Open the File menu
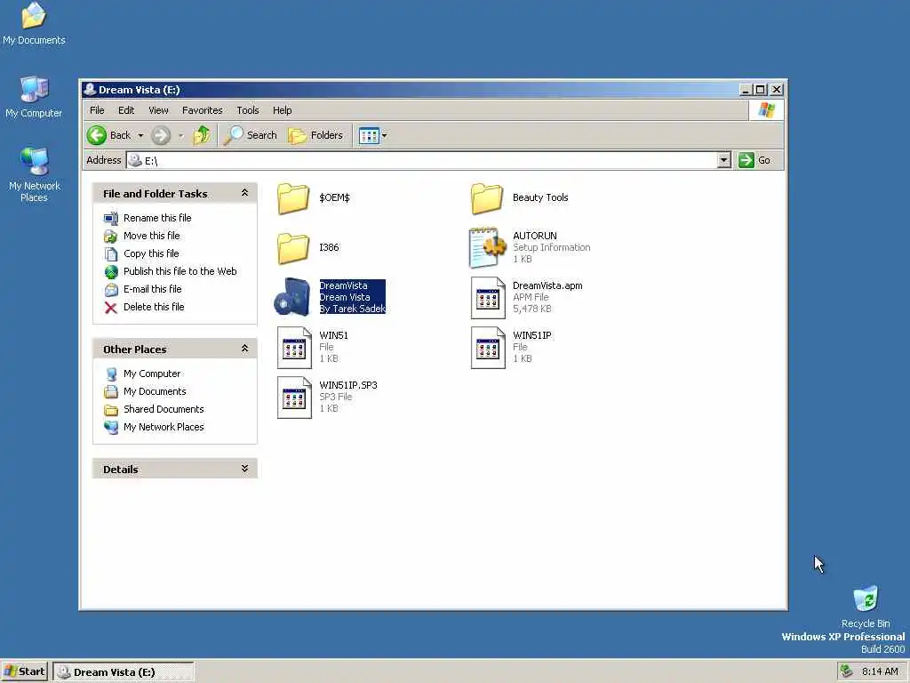This screenshot has height=683, width=910. (97, 110)
